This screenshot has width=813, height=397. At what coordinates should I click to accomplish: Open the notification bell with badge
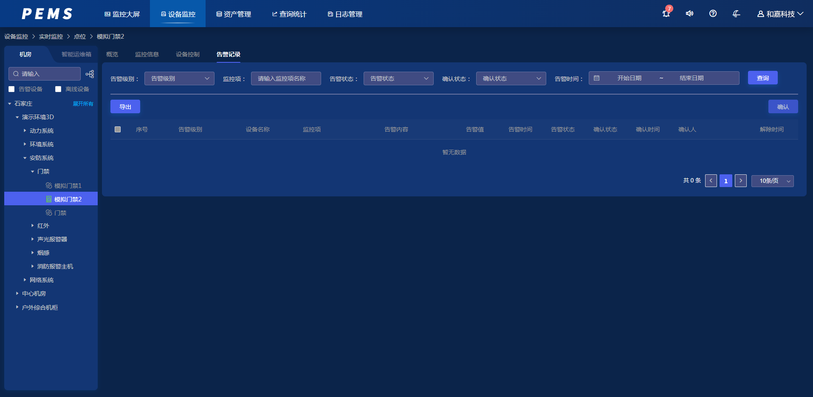click(x=666, y=14)
